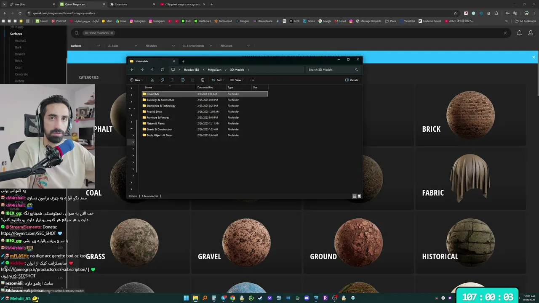Screen dimensions: 539x303
Task: Open the GRAVEL surface category thumbnail
Action: pyautogui.click(x=246, y=242)
